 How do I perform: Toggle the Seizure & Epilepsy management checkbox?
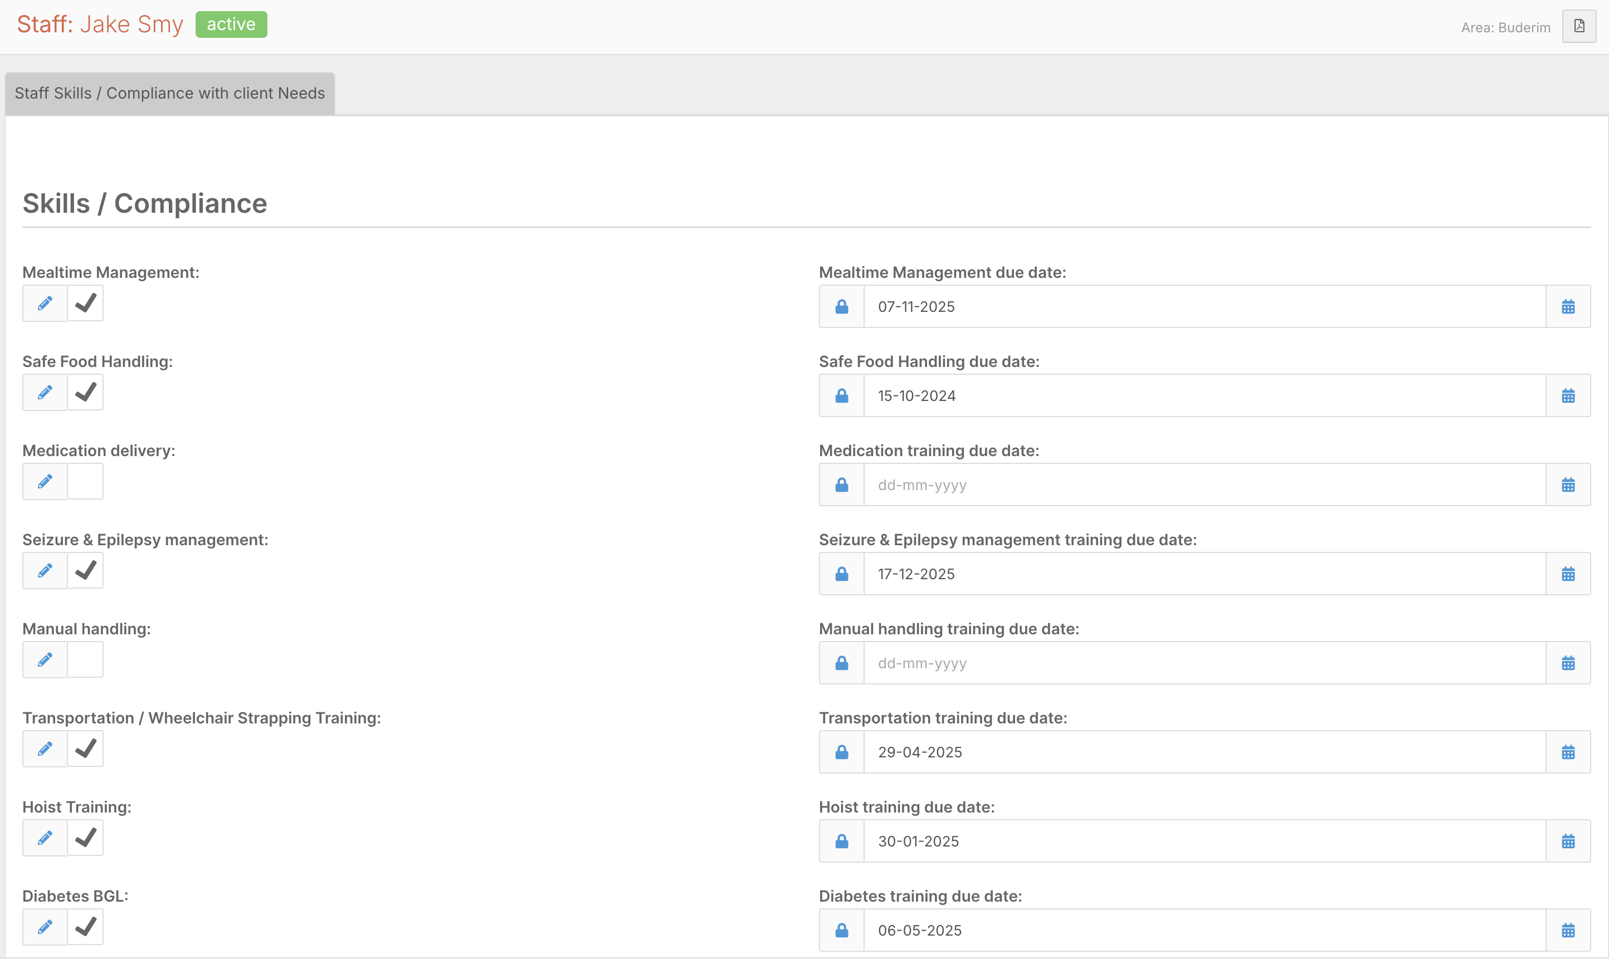pos(85,571)
